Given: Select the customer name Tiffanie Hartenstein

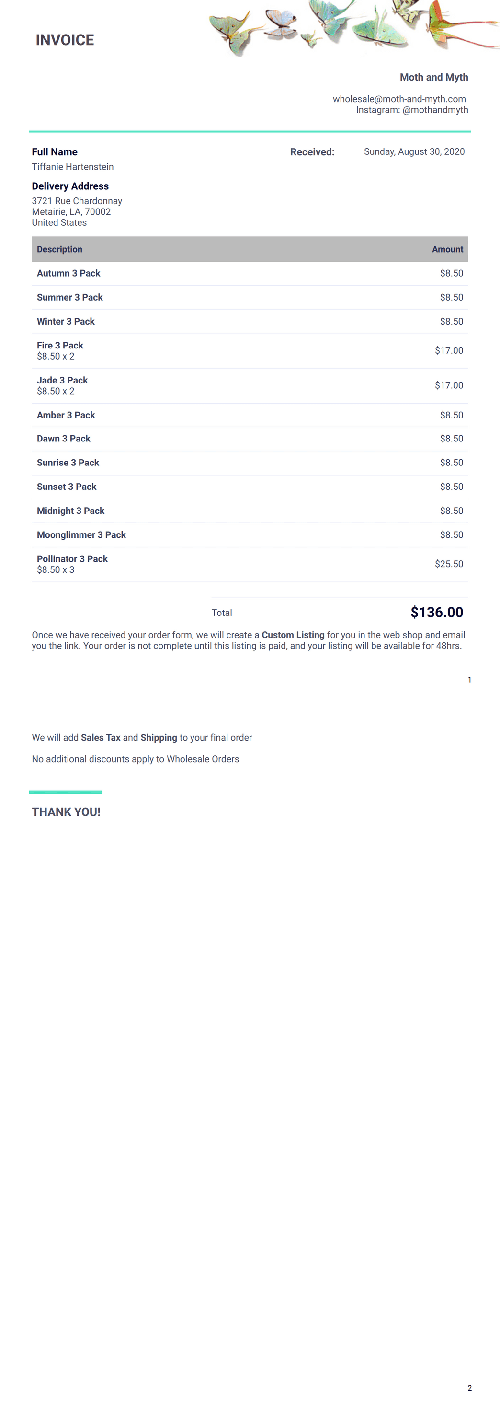Looking at the screenshot, I should (72, 167).
